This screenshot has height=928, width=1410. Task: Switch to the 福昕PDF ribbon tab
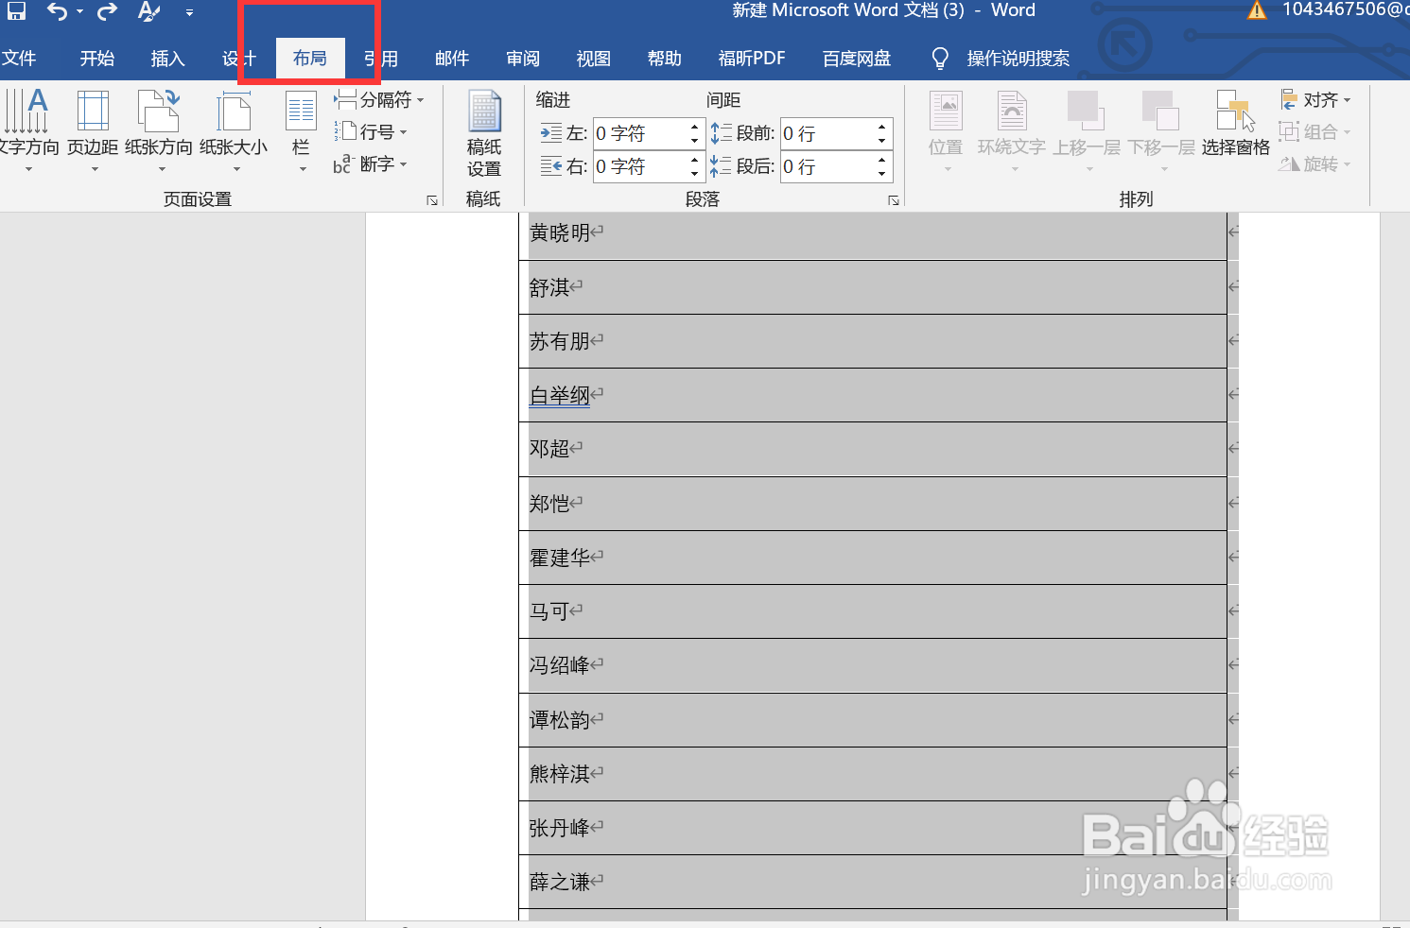(x=752, y=58)
